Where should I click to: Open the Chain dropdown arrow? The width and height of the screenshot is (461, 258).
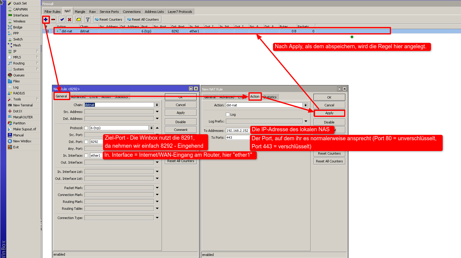(157, 105)
